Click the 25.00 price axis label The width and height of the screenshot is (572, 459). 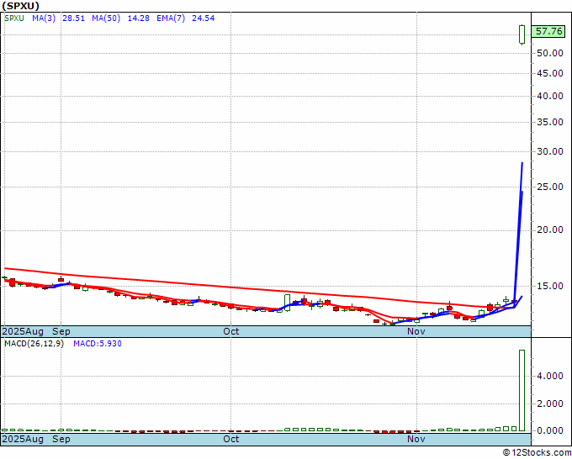pos(550,187)
